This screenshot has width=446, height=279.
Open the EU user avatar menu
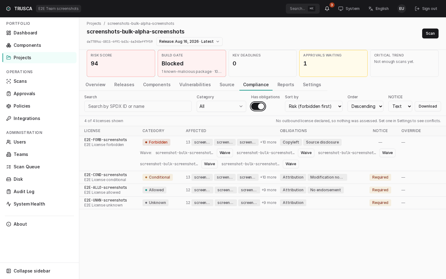(x=402, y=9)
